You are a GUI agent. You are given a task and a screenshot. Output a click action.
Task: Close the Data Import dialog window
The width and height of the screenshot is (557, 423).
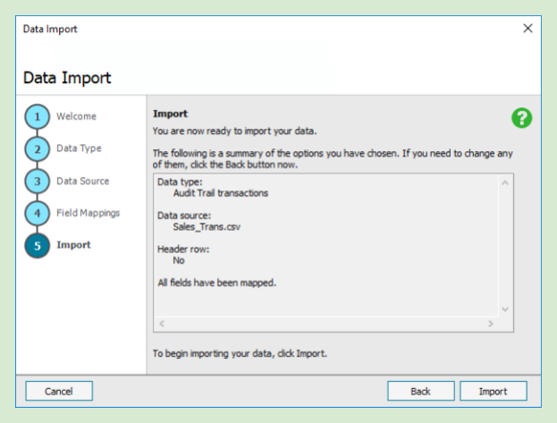[x=527, y=29]
